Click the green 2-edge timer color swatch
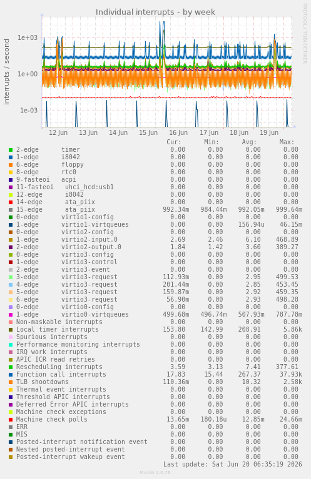This screenshot has width=311, height=479. click(11, 150)
